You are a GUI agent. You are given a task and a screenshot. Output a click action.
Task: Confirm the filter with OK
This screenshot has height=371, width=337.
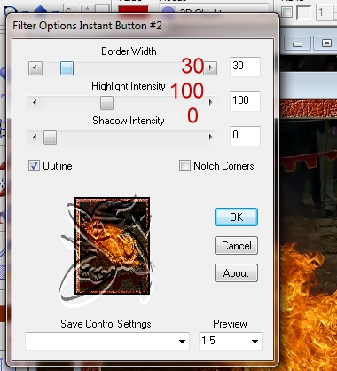pos(236,217)
